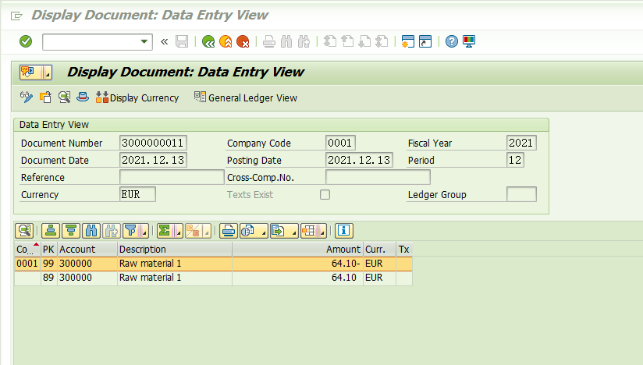
Task: Click the grid Print icon
Action: [x=229, y=231]
